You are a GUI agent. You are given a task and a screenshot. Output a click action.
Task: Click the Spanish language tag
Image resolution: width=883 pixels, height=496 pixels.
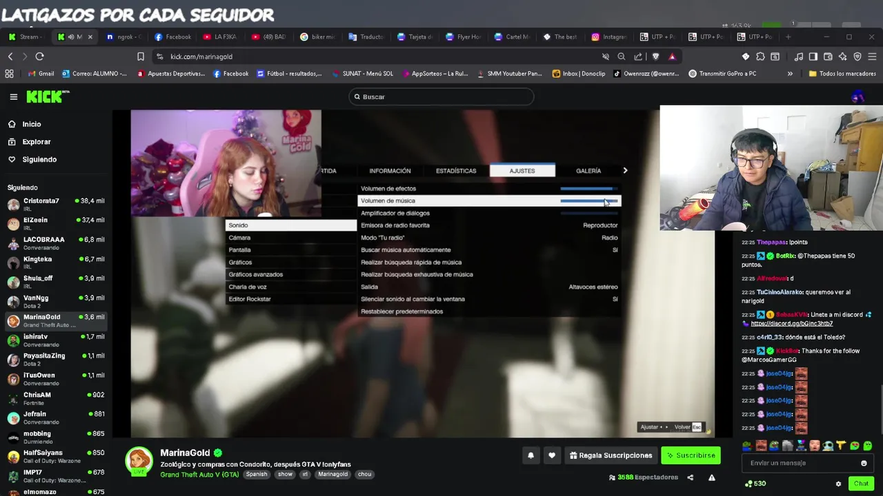pyautogui.click(x=256, y=475)
